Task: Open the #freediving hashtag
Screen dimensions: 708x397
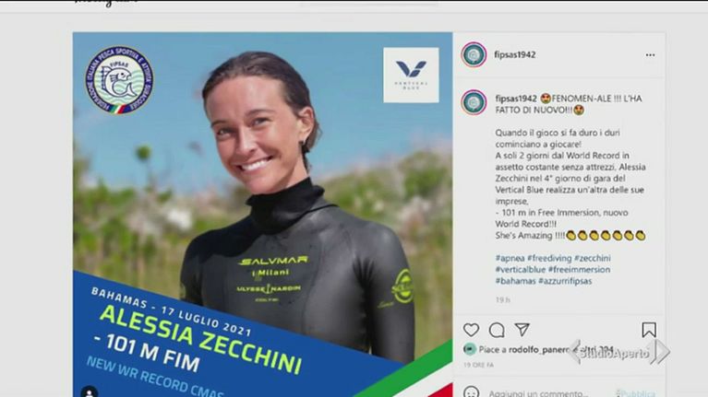Action: pos(549,258)
